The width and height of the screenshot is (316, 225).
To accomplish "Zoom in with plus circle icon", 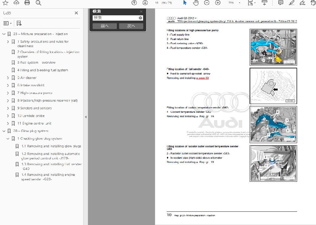I will (x=218, y=3).
